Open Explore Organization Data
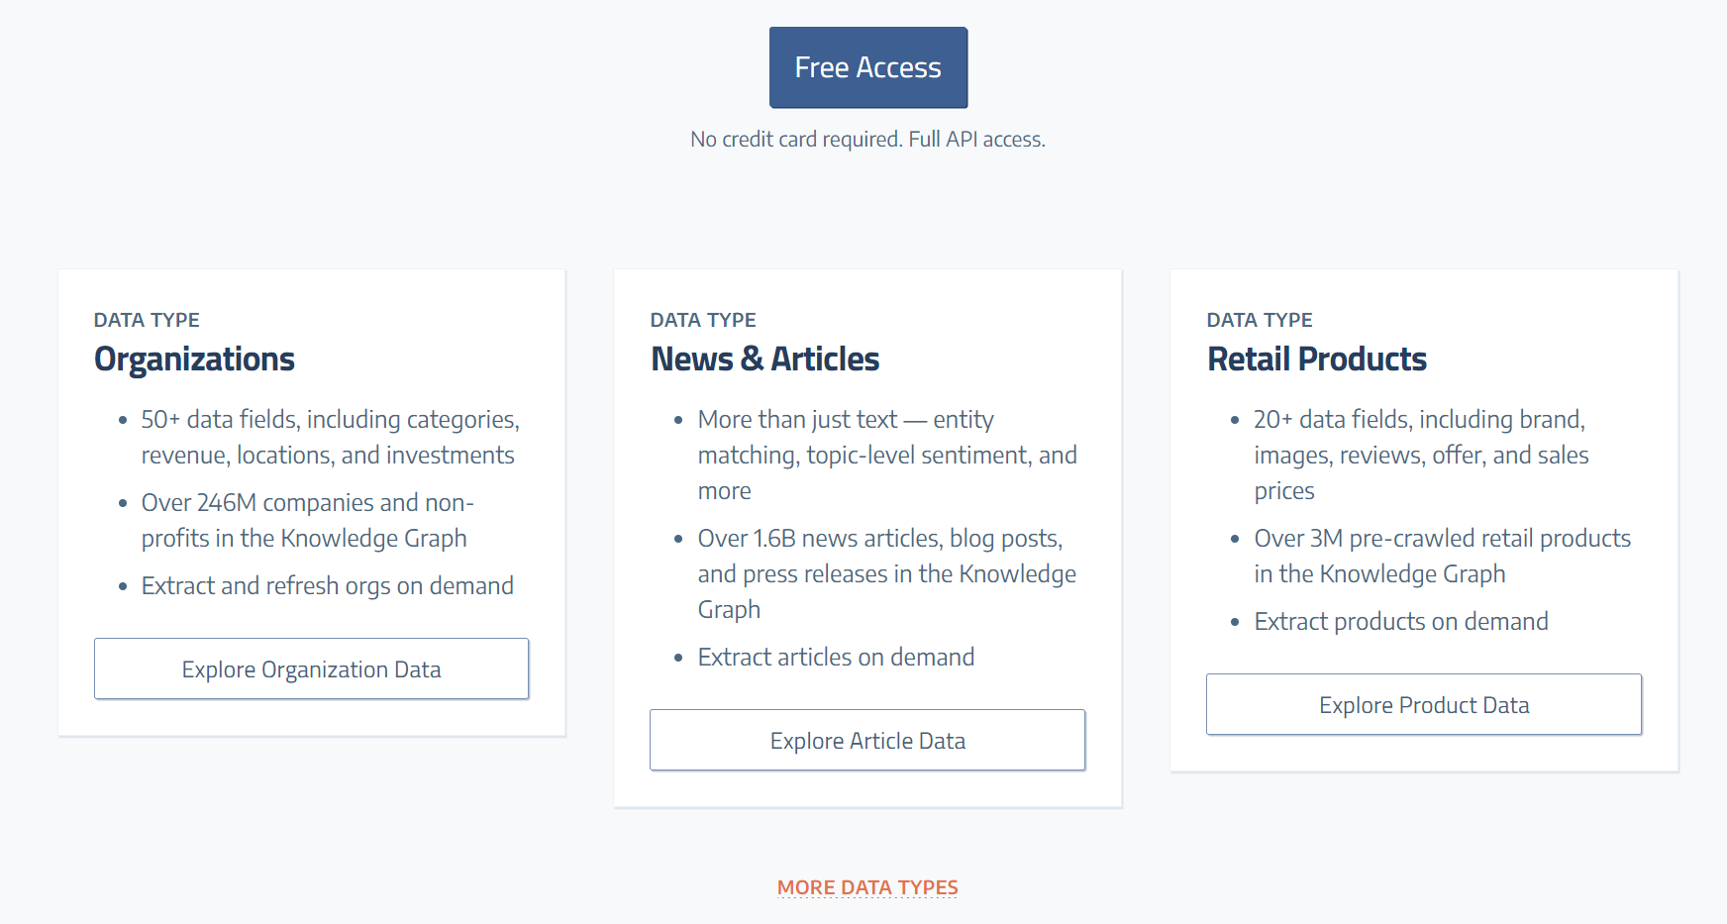The image size is (1727, 924). [x=311, y=669]
